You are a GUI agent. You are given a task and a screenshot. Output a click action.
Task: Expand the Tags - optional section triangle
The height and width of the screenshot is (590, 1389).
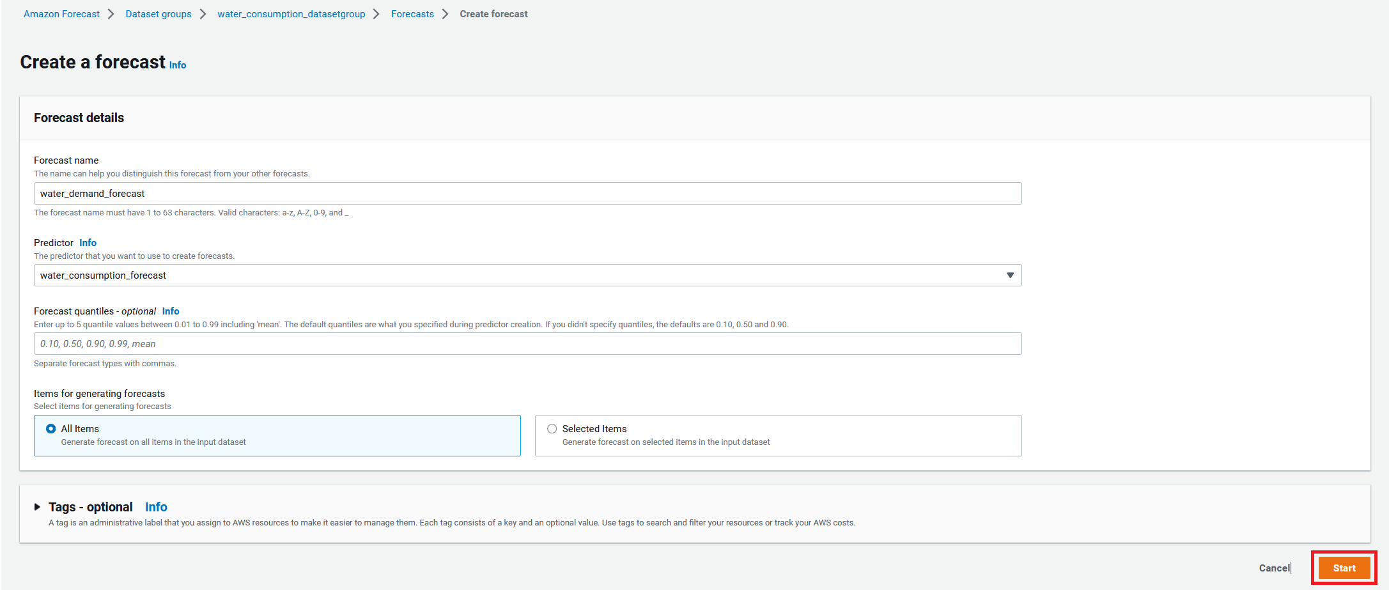coord(37,507)
